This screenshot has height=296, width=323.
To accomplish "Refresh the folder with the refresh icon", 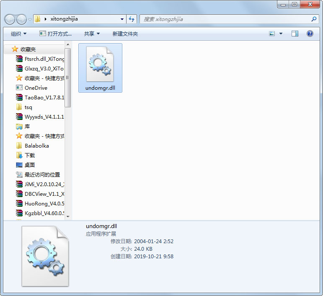I will click(x=132, y=19).
